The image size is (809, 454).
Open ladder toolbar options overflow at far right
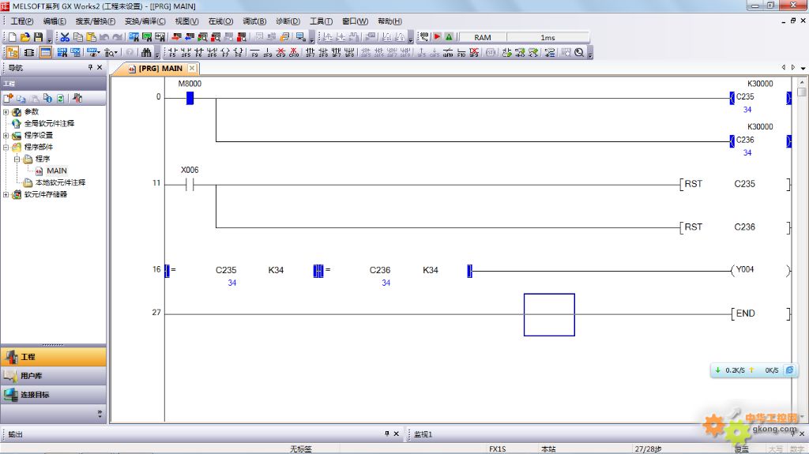pos(589,53)
